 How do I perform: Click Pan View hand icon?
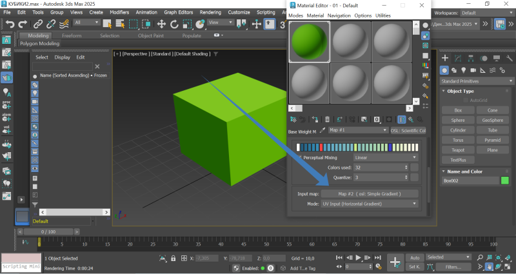pos(490,267)
